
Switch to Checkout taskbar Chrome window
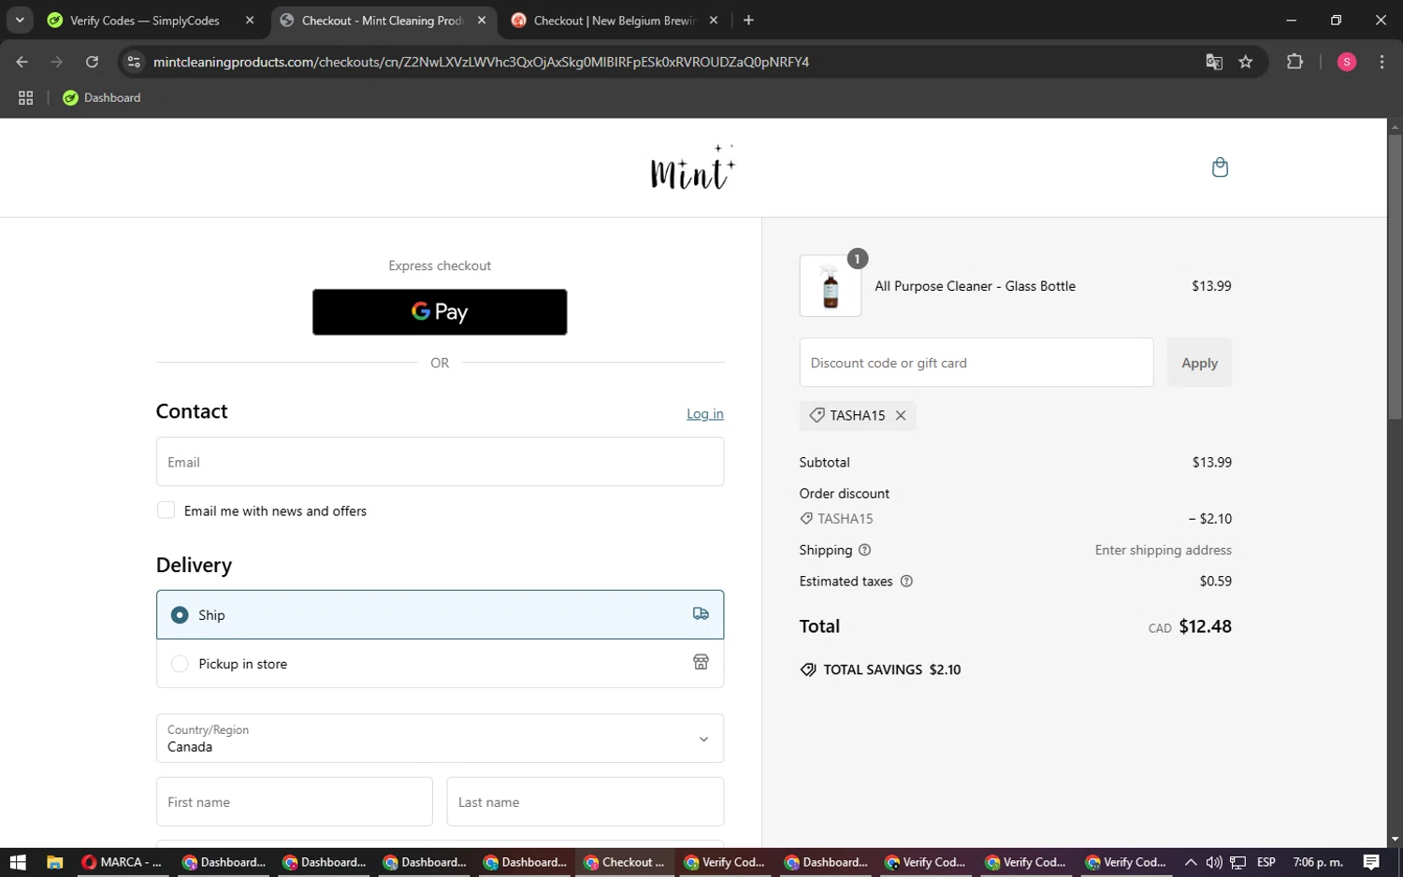(x=623, y=862)
